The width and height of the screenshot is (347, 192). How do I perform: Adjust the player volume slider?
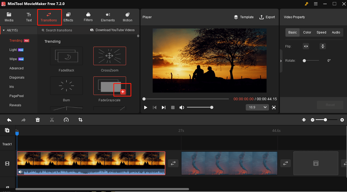(x=200, y=107)
